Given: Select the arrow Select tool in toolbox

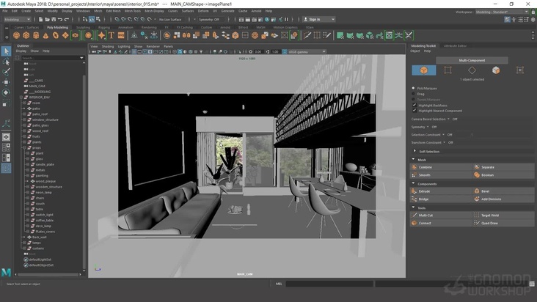Looking at the screenshot, I should tap(6, 51).
